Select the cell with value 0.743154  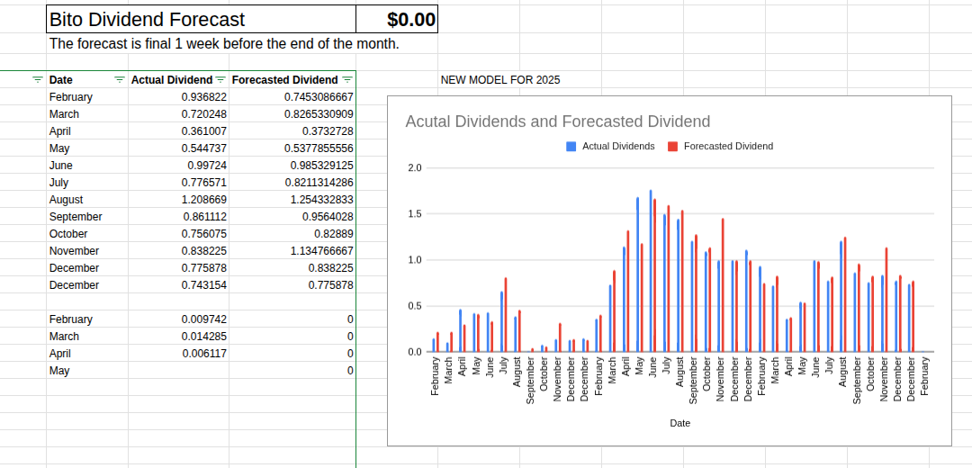178,285
